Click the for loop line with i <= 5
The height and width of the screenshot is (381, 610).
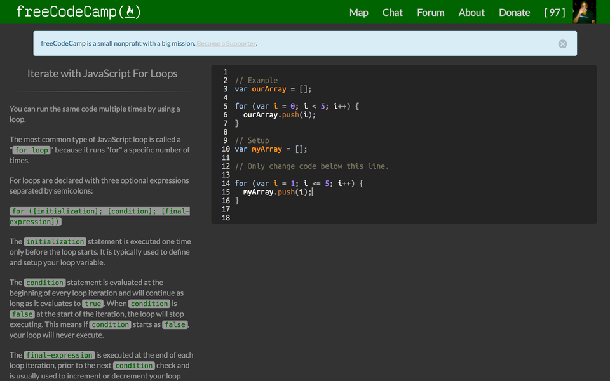coord(299,183)
